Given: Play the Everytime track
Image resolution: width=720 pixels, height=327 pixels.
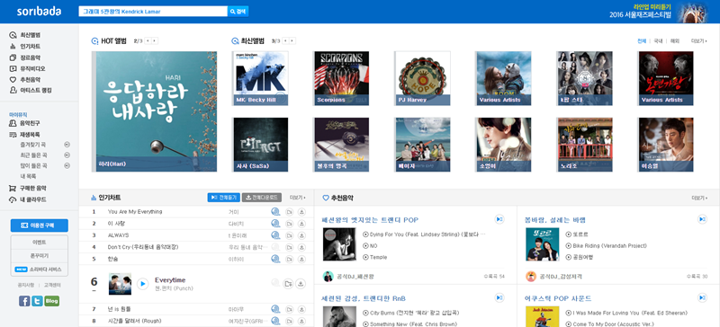Looking at the screenshot, I should pos(143,284).
